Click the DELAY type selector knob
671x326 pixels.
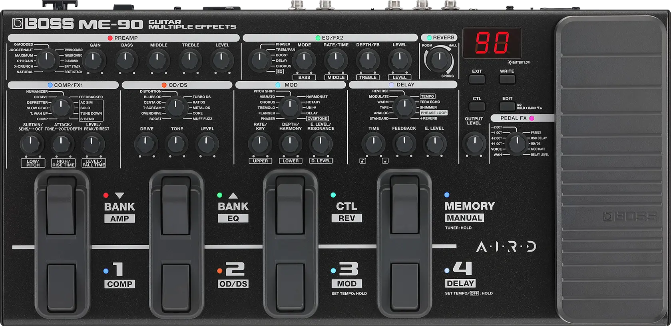coord(404,107)
